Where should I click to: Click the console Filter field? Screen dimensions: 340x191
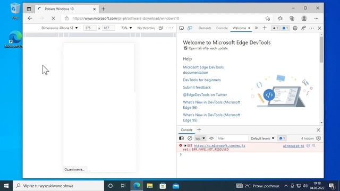[x=232, y=138]
